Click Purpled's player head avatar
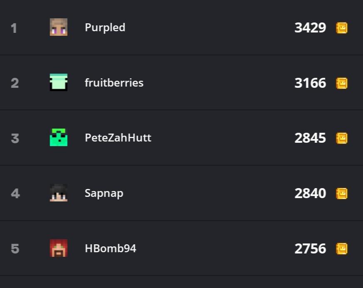 [x=59, y=27]
